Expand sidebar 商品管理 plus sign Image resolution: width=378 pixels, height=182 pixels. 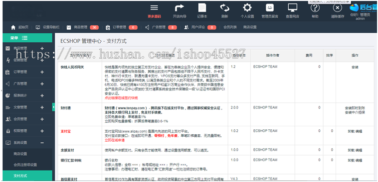42,48
